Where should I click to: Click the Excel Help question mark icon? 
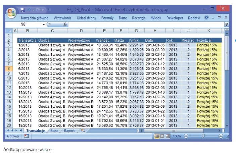[206, 17]
